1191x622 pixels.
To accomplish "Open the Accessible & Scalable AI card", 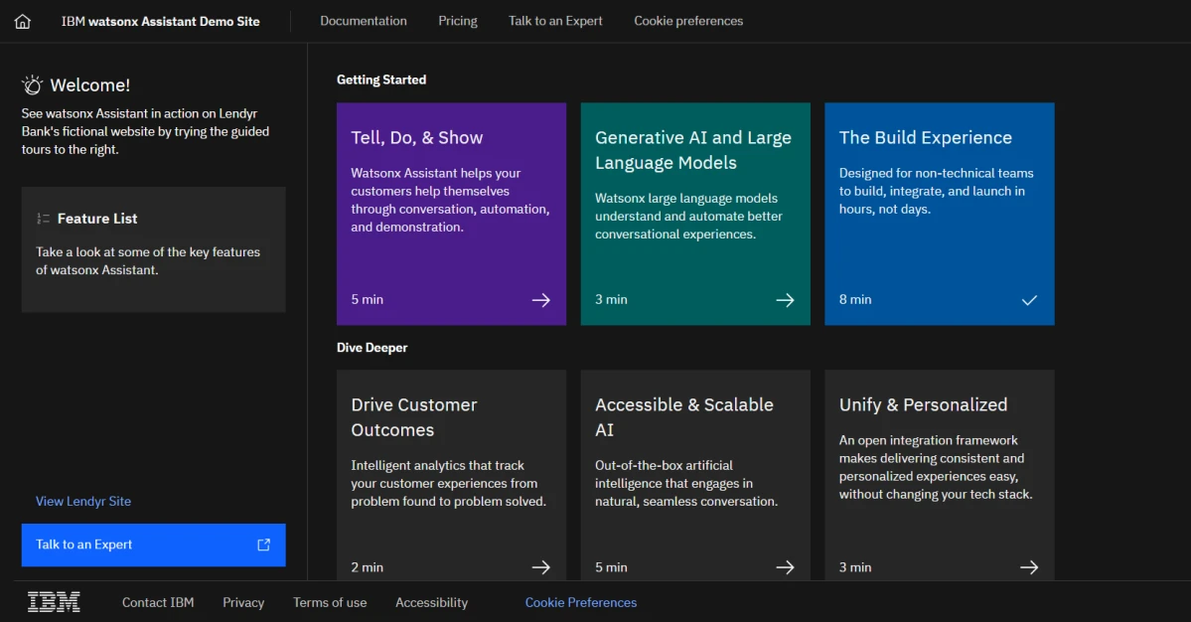I will pos(695,475).
